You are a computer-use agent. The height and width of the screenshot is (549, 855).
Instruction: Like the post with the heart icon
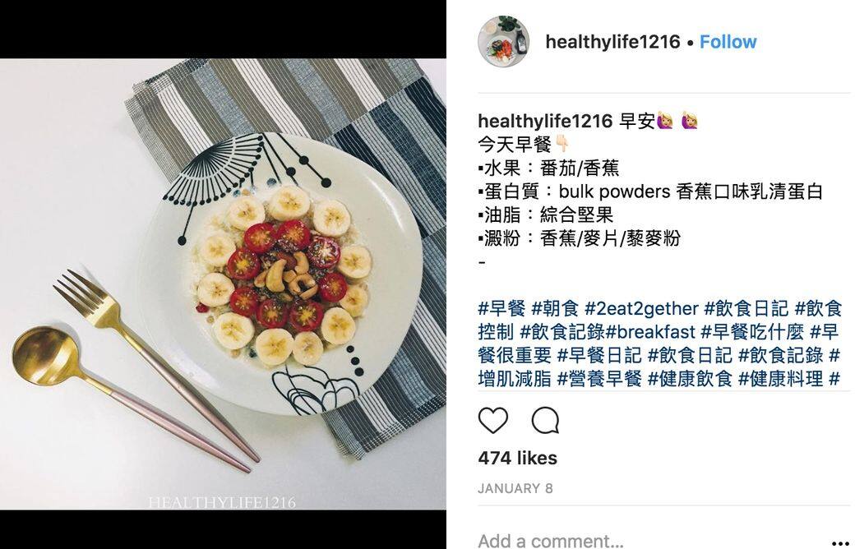493,420
